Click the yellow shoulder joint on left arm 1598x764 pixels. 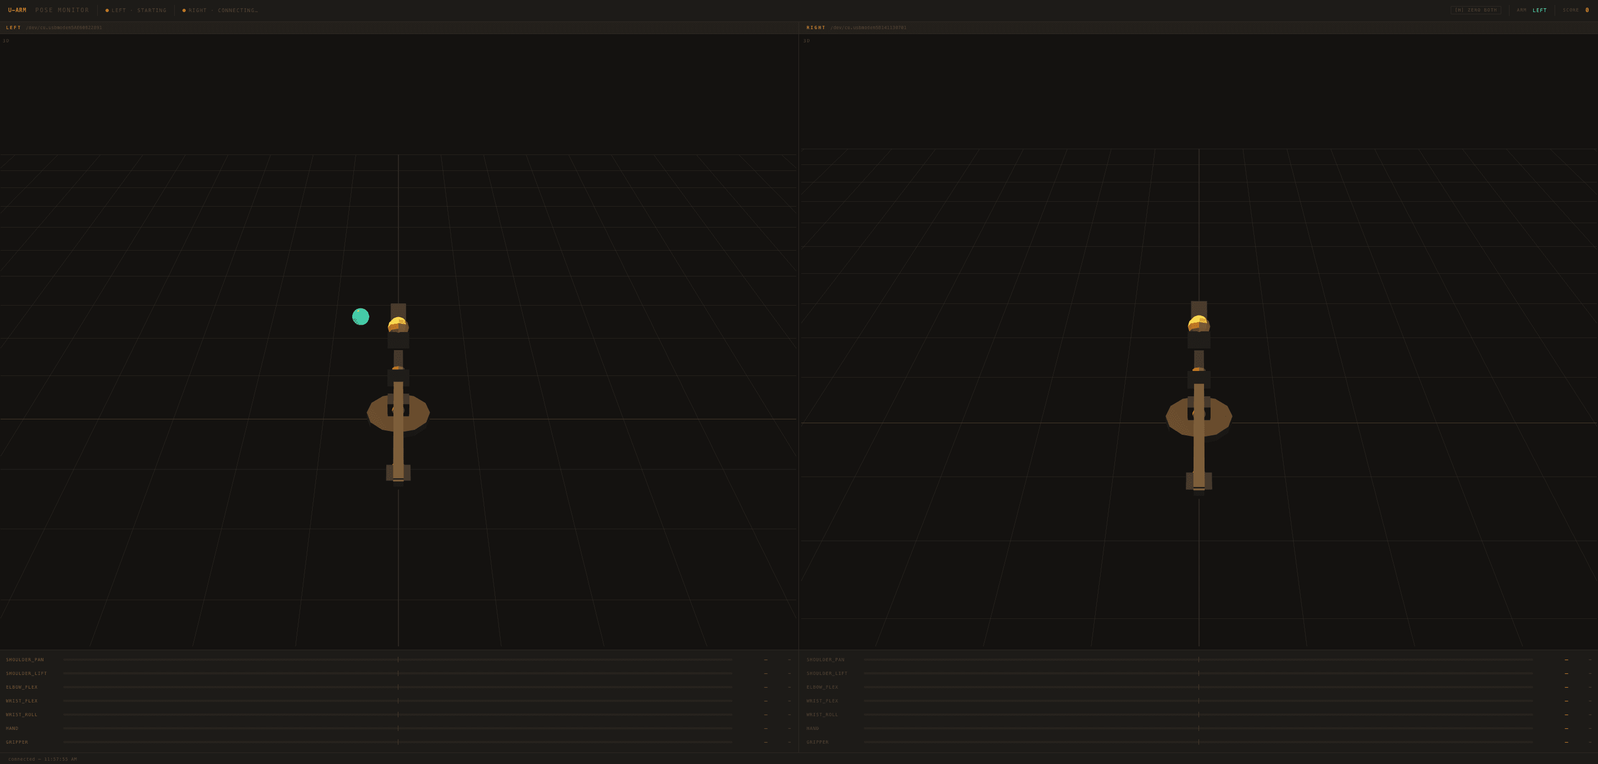pos(398,325)
